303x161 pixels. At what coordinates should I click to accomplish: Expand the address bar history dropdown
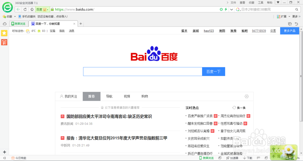(x=231, y=9)
